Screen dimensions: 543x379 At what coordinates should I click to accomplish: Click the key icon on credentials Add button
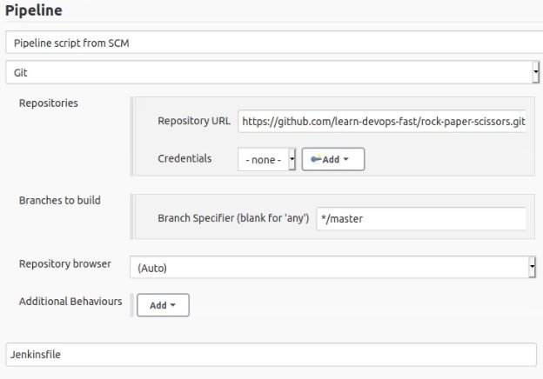click(314, 160)
